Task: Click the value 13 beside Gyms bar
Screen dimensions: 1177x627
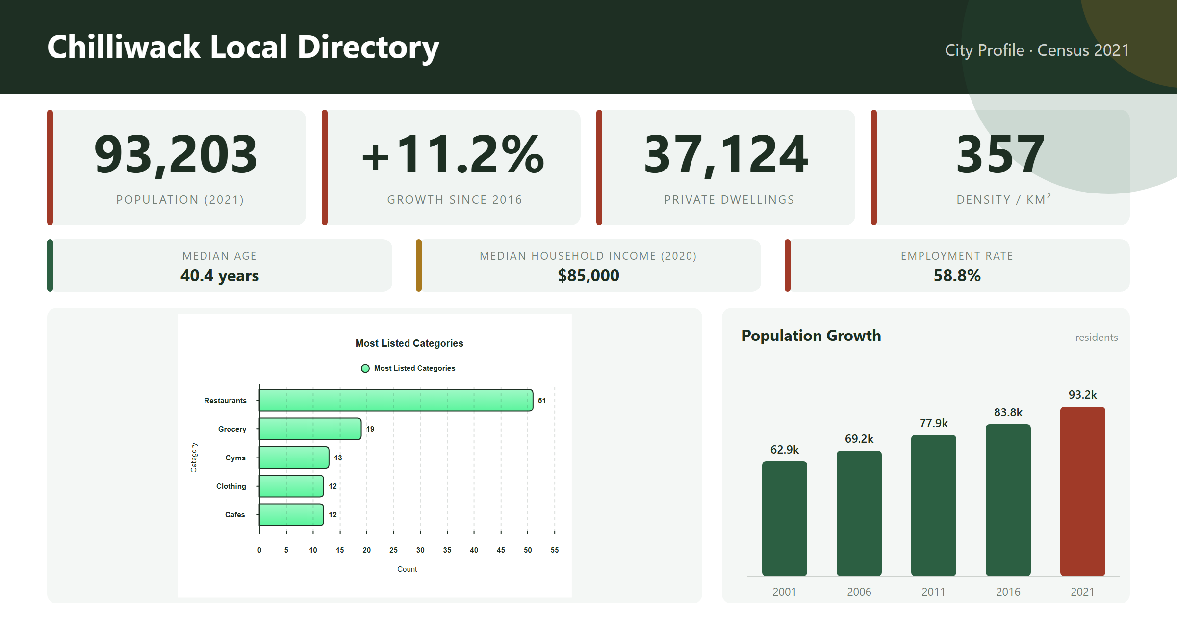Action: (x=338, y=458)
